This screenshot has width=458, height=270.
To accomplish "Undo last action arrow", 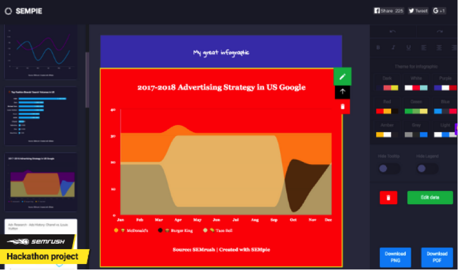I will [393, 31].
